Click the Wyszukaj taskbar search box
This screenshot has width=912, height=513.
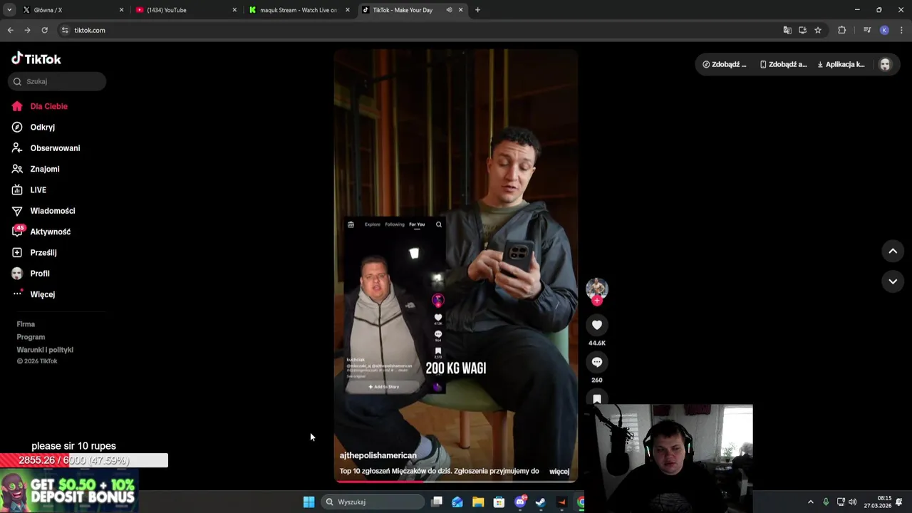pyautogui.click(x=373, y=502)
